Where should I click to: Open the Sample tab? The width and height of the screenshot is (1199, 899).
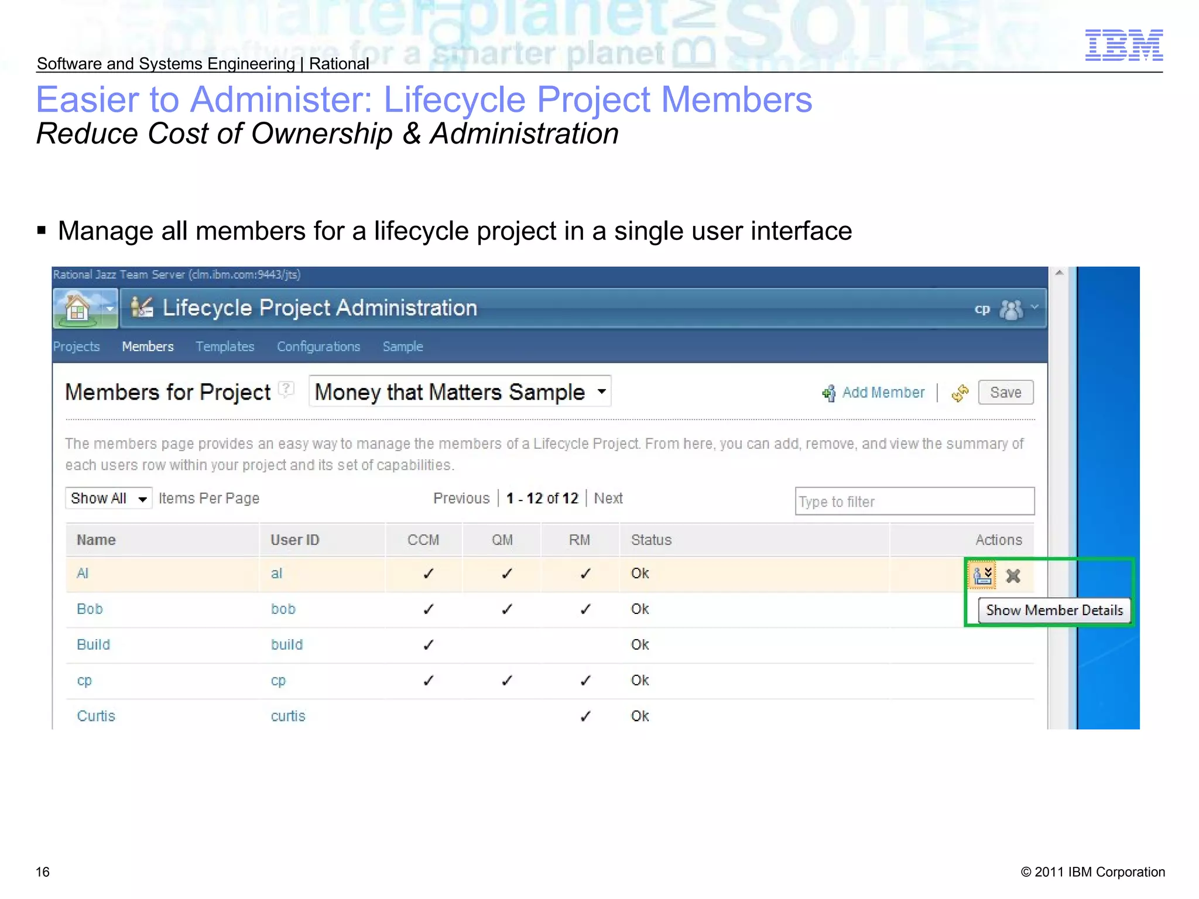tap(403, 346)
